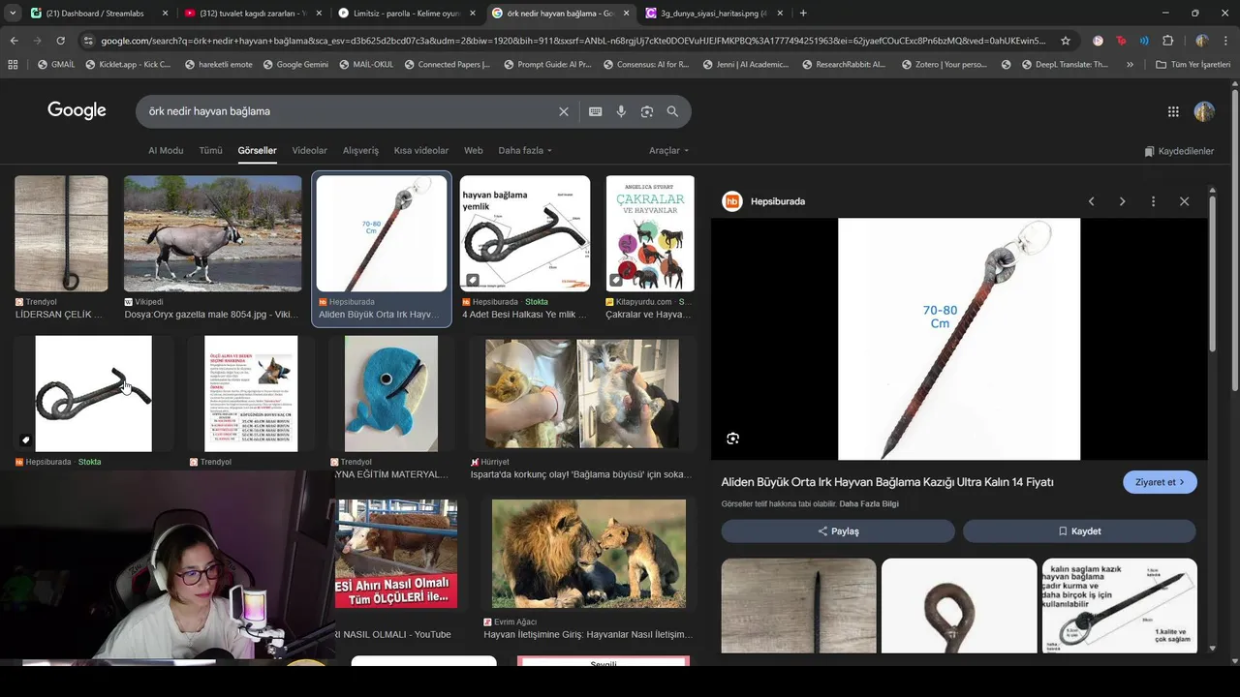
Task: Open the Google Gemini bookmark
Action: pyautogui.click(x=294, y=64)
